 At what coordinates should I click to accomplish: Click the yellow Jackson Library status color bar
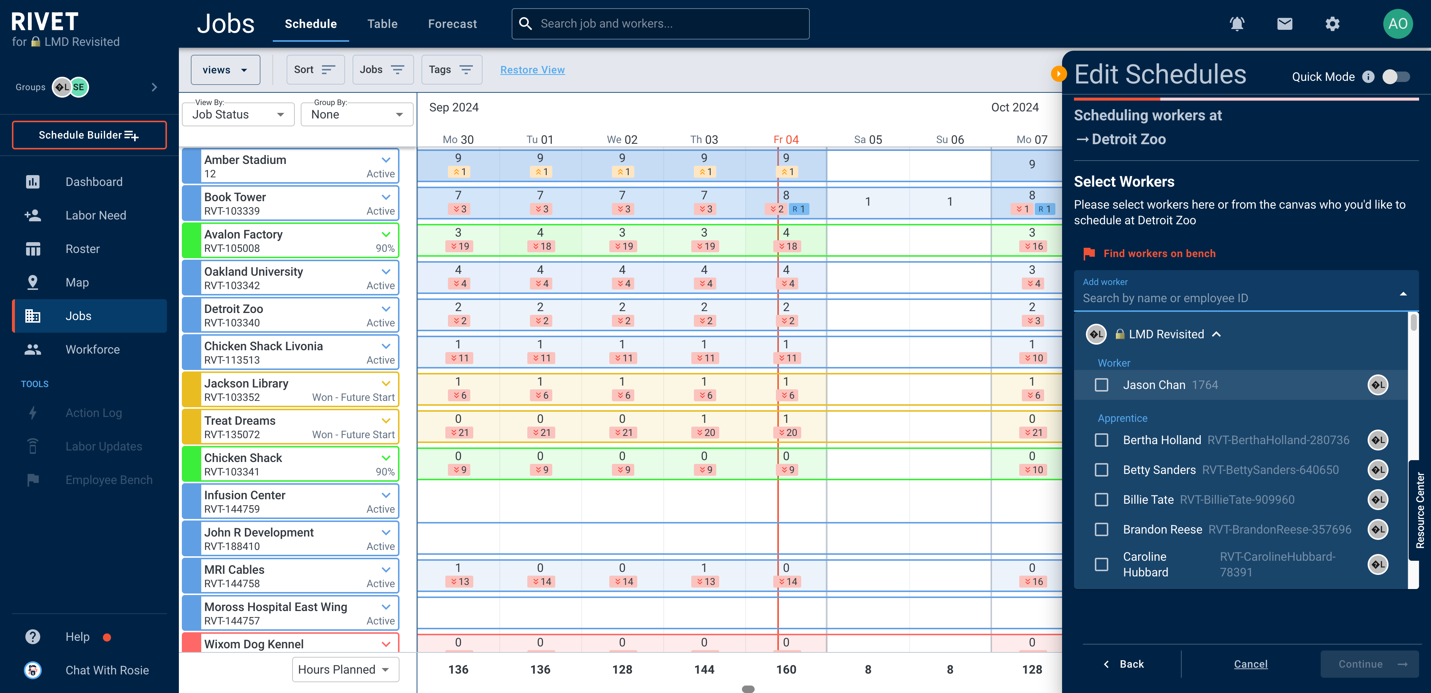pos(192,389)
